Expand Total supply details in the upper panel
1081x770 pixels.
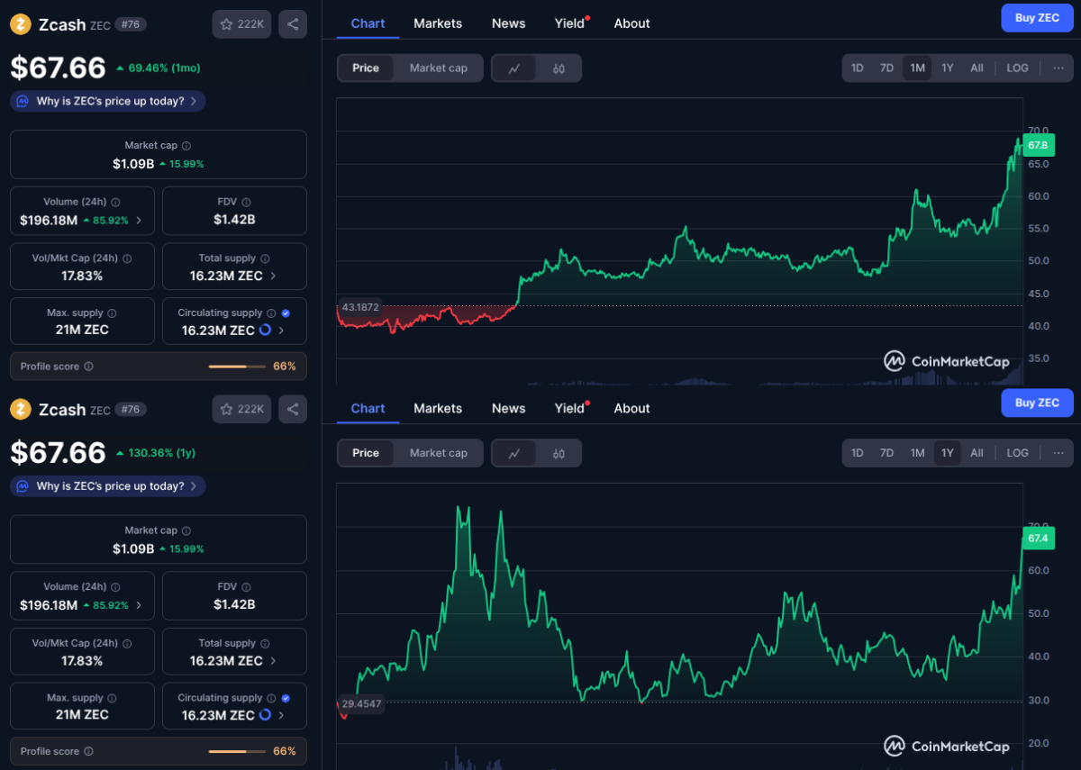click(x=273, y=276)
